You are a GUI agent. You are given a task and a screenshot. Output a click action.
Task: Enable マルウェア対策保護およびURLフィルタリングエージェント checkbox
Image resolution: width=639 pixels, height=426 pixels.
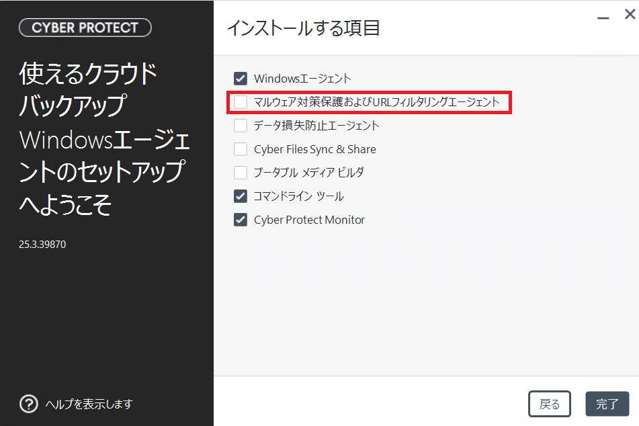click(x=241, y=102)
